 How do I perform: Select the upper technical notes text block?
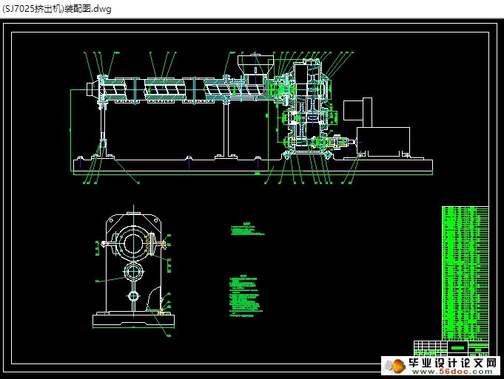coord(248,230)
